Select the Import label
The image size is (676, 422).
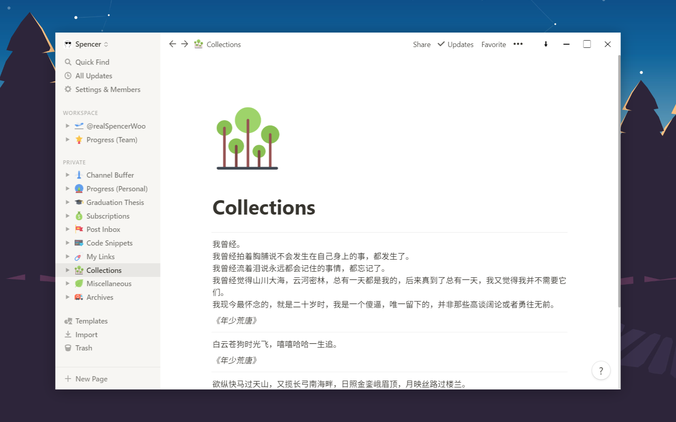click(x=87, y=334)
